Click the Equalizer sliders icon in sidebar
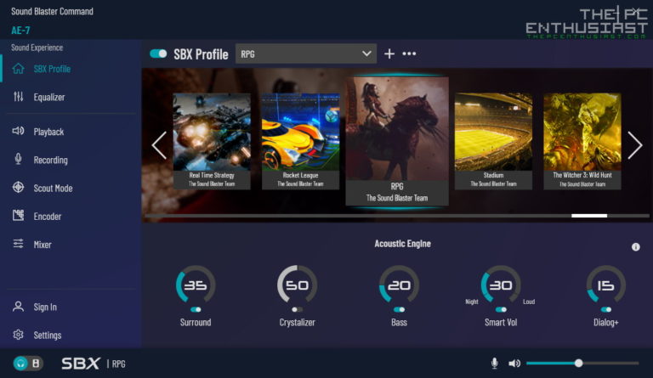Viewport: 653px width, 378px height. tap(18, 97)
